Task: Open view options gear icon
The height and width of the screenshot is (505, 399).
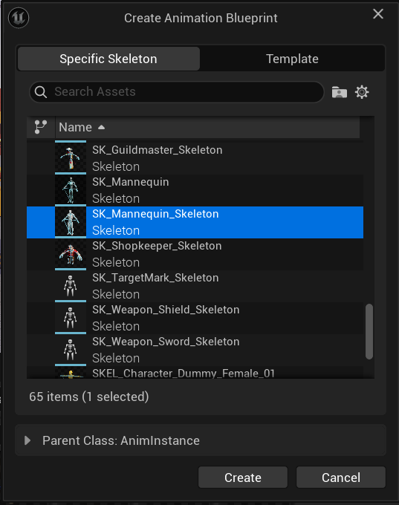Action: click(362, 92)
